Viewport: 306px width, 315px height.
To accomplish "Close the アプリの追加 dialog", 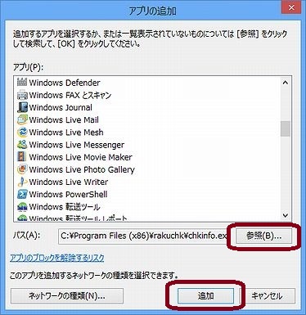I will click(x=291, y=7).
